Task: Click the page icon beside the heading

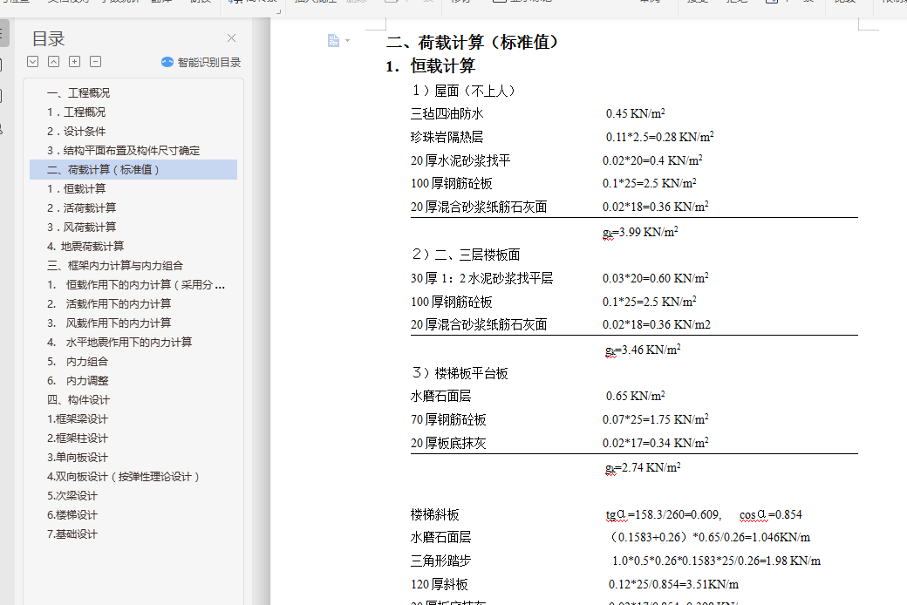Action: click(333, 40)
